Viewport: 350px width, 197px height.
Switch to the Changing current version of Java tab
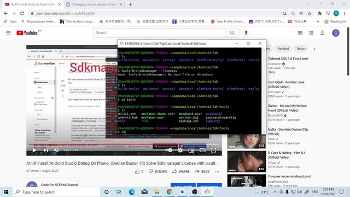click(94, 4)
